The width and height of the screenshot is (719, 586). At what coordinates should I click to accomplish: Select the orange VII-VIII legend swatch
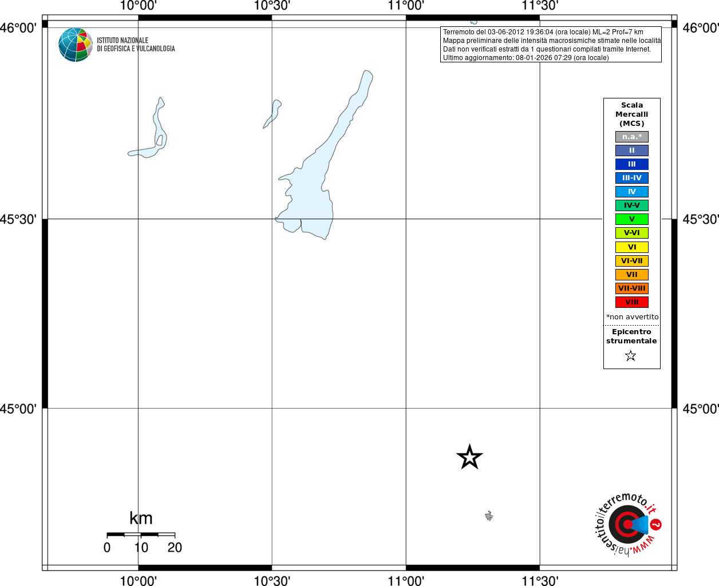(x=632, y=288)
